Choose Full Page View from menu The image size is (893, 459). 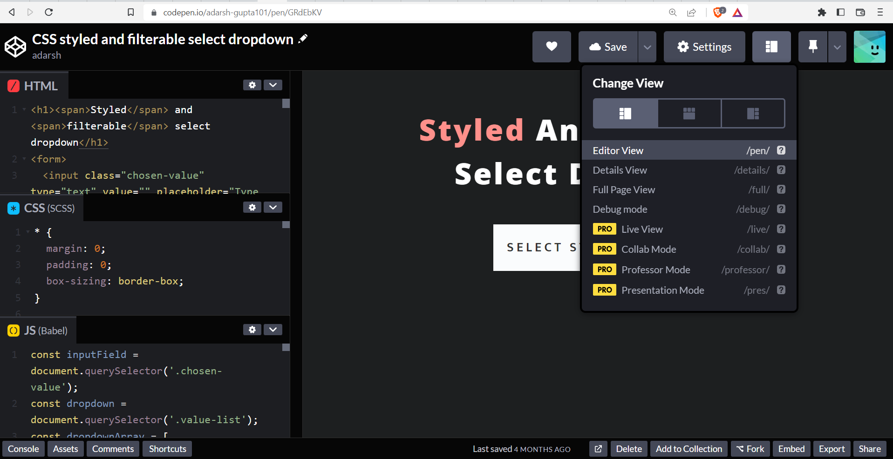[x=624, y=189]
